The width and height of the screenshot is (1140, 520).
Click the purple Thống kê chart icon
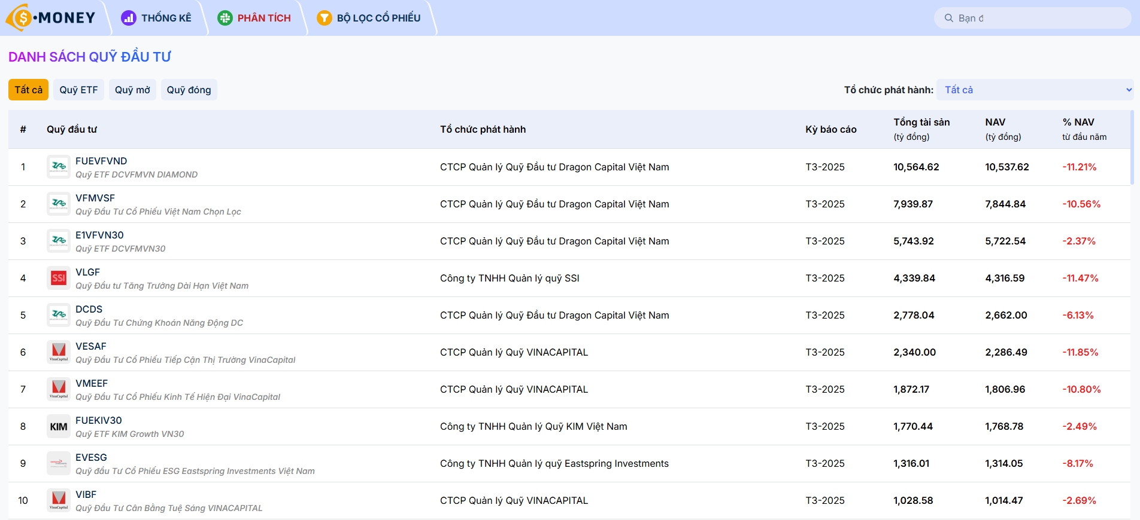(129, 18)
